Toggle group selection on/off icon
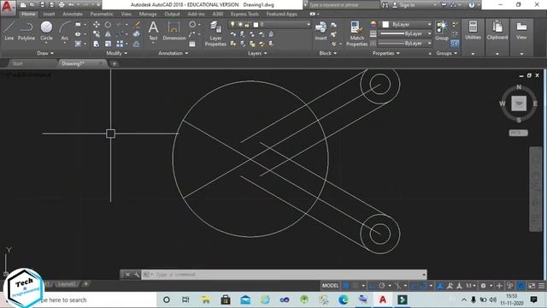This screenshot has width=547, height=308. click(455, 44)
